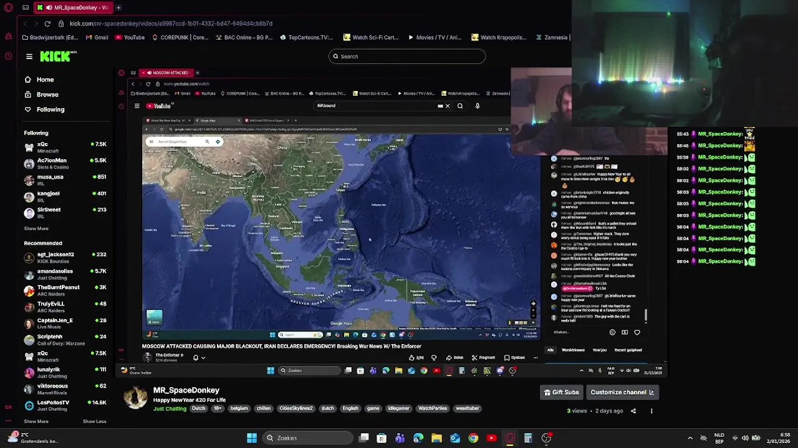Open the Watch Krapopolis bookmark
The height and width of the screenshot is (448, 798).
tap(499, 37)
